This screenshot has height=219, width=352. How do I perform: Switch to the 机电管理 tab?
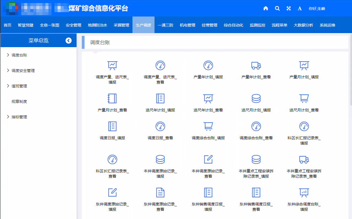187,25
